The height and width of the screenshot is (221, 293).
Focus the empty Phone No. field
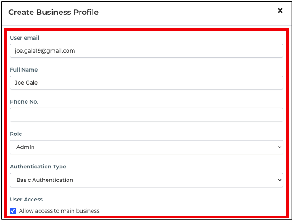tap(146, 115)
